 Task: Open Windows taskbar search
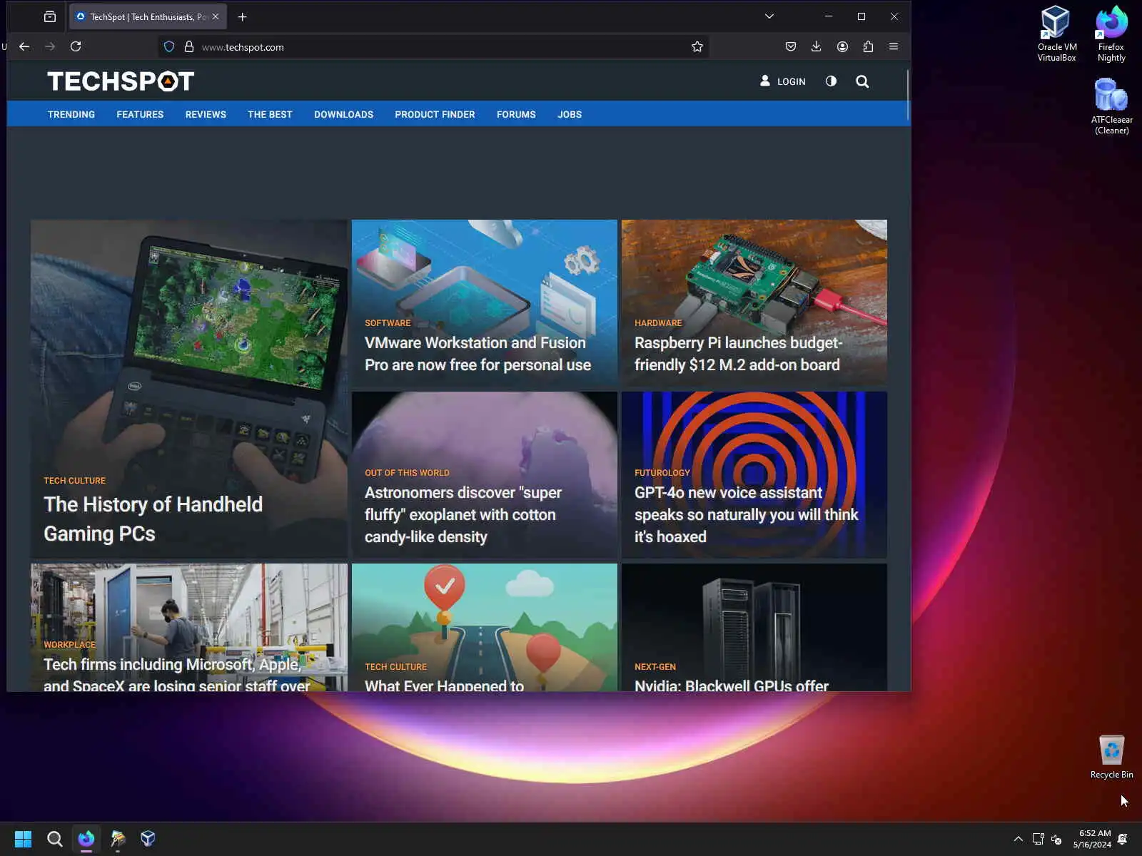54,839
